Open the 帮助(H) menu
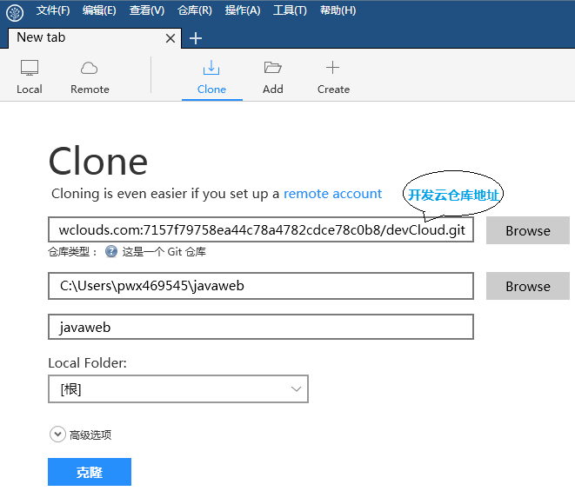Image resolution: width=575 pixels, height=491 pixels. pyautogui.click(x=338, y=10)
